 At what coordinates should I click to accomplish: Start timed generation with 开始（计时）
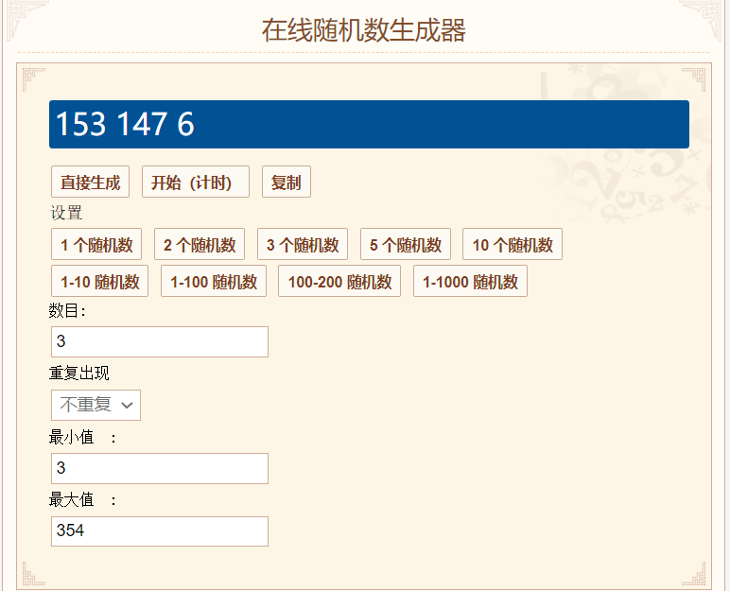[195, 183]
